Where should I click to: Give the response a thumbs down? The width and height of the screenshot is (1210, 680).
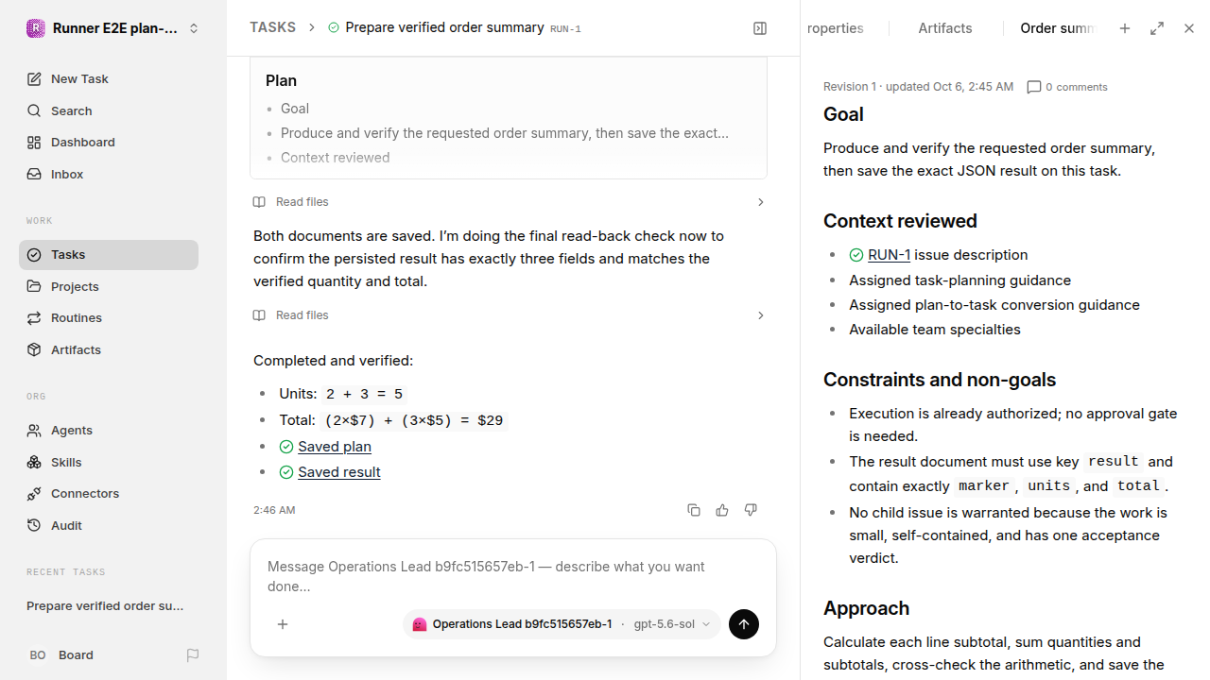pos(751,510)
